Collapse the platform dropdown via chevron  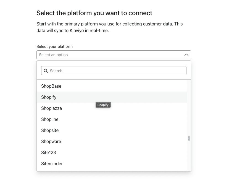coord(186,55)
